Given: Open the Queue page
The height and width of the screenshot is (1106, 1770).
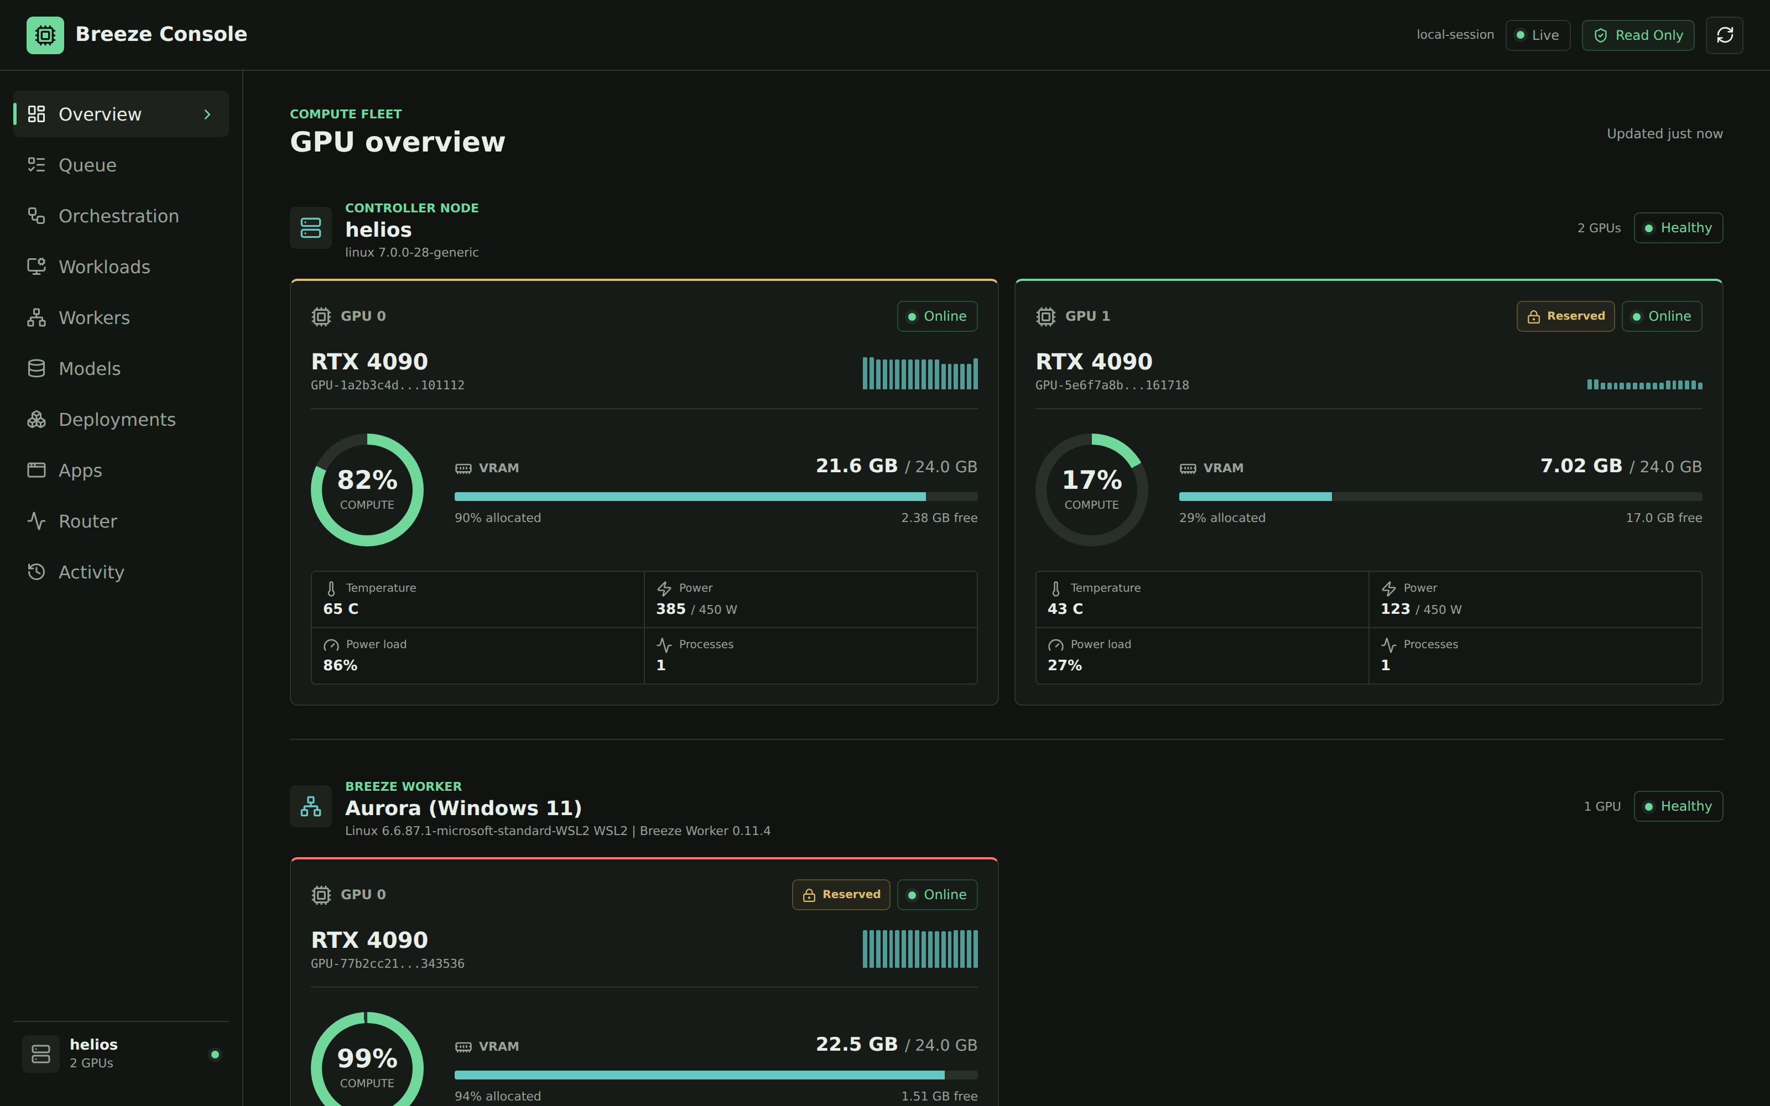Looking at the screenshot, I should tap(122, 165).
